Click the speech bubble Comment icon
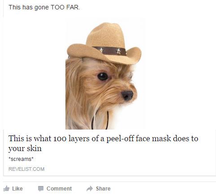 [41, 189]
